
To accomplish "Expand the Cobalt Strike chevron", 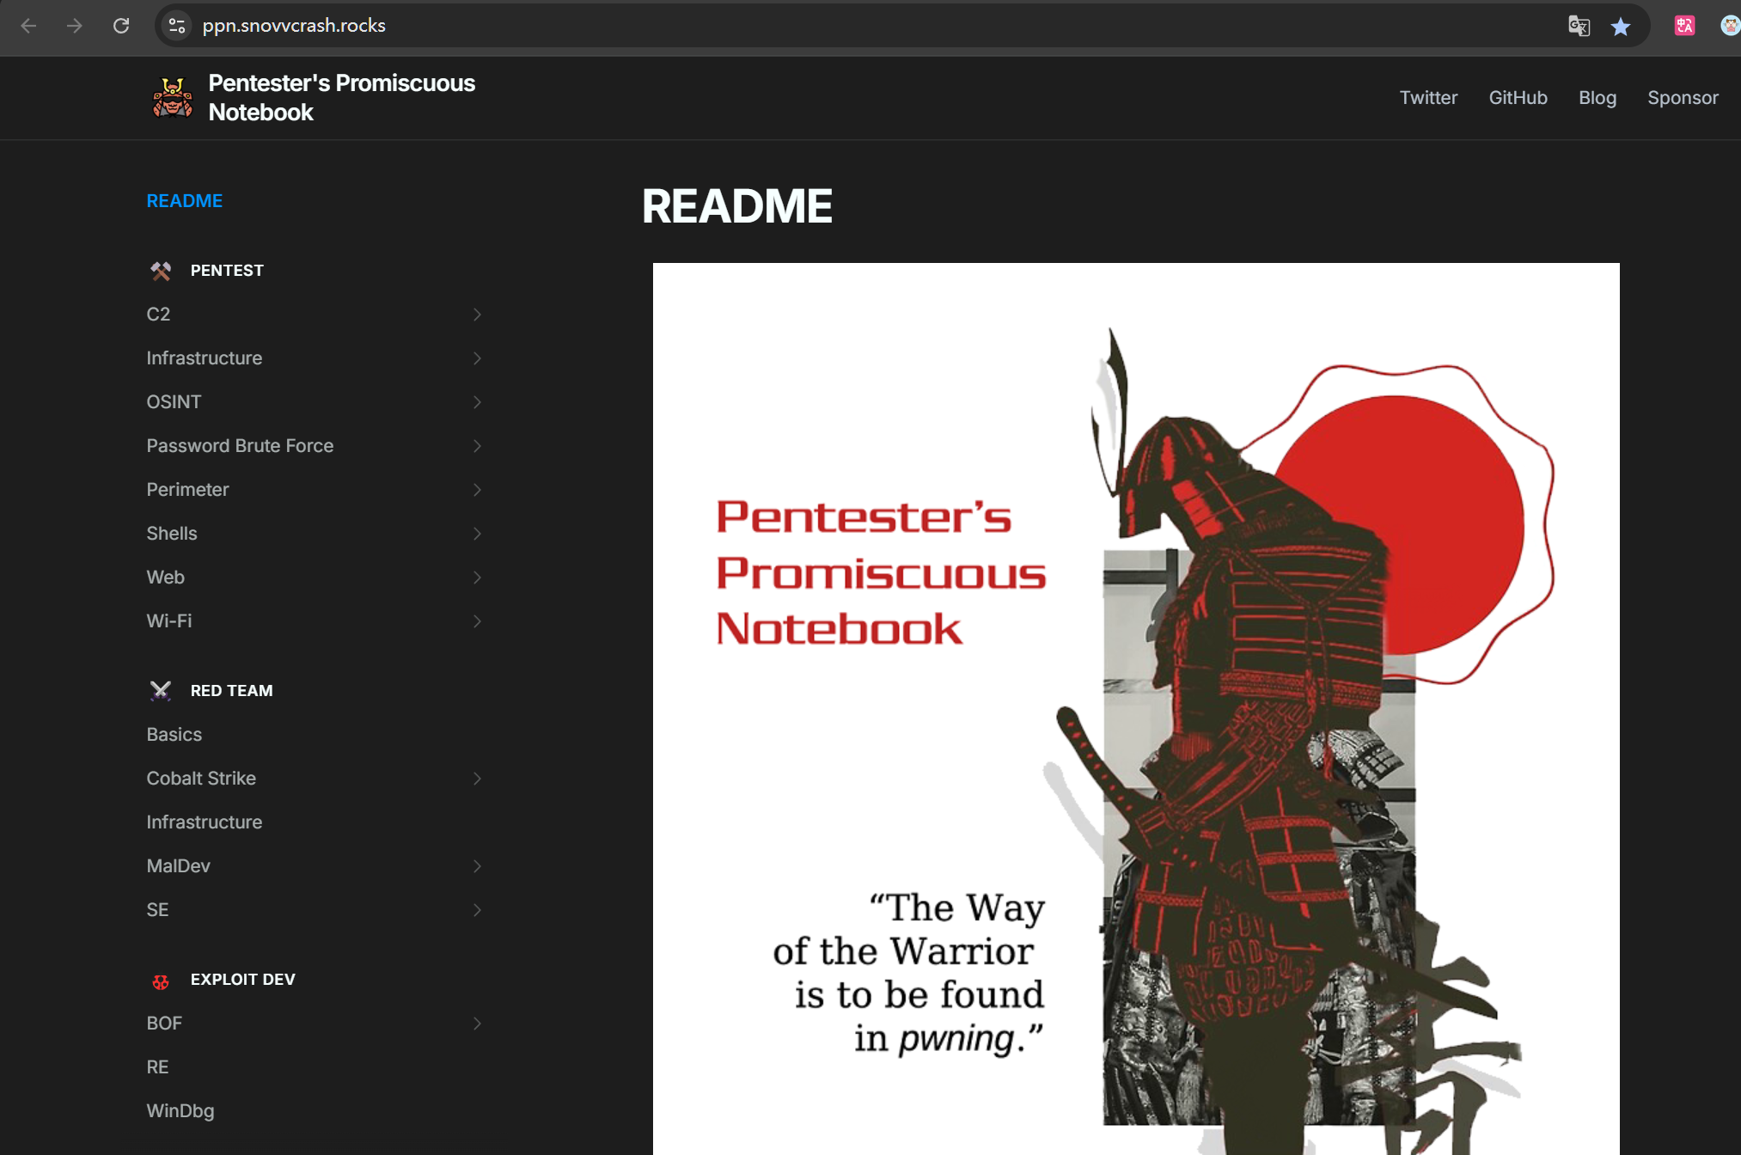I will point(477,779).
